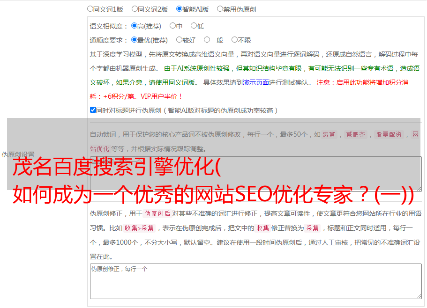The height and width of the screenshot is (308, 427).
Task: Select 禁用伪原创 radio option
Action: click(220, 9)
